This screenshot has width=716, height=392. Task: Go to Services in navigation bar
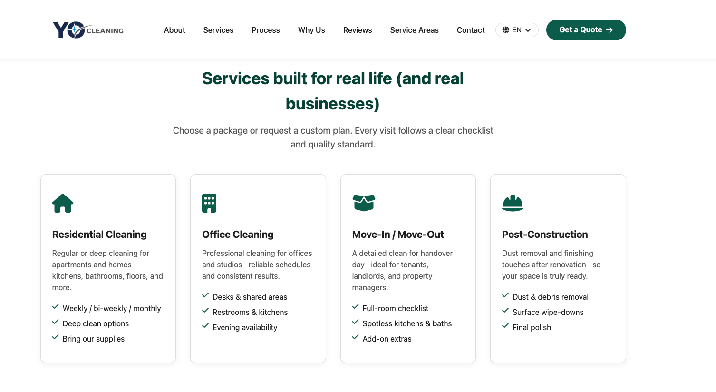(x=218, y=30)
